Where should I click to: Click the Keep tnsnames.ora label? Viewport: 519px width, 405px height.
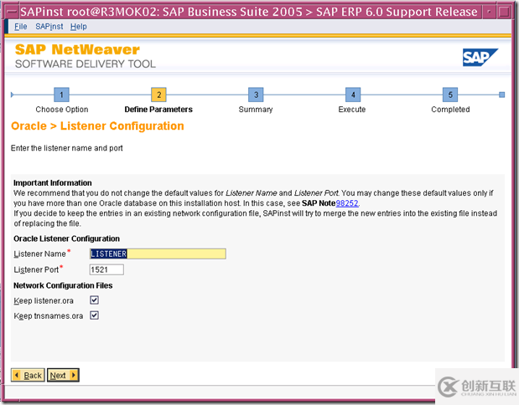(x=49, y=316)
